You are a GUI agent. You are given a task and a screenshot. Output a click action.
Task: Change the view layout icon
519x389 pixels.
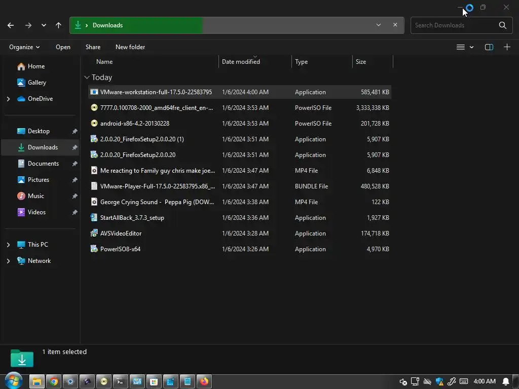(460, 47)
